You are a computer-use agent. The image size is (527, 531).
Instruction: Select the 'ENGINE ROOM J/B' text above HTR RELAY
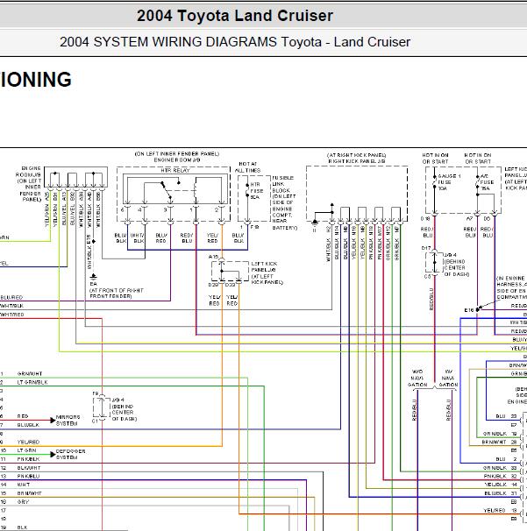(177, 159)
